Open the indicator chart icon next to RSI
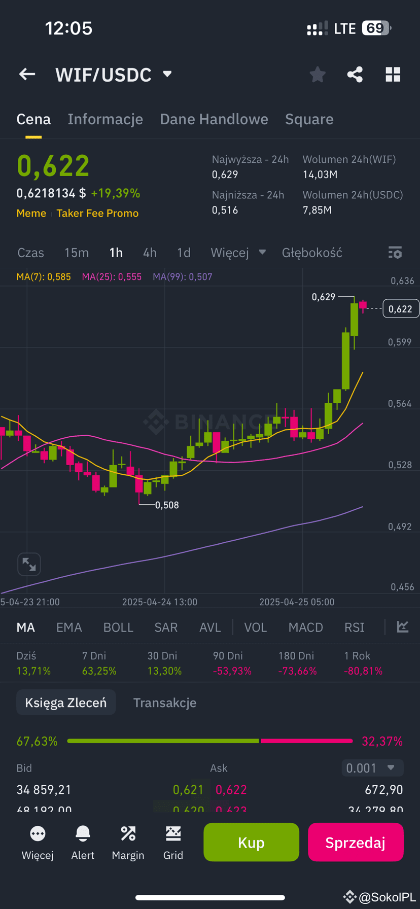Viewport: 420px width, 909px height. tap(403, 627)
